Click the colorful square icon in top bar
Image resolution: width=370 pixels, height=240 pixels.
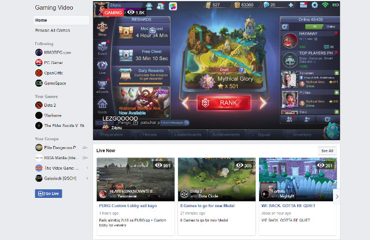point(173,6)
